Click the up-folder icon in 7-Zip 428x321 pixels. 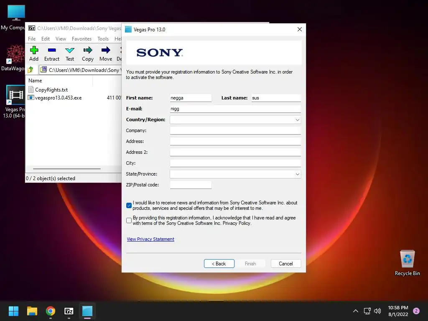point(31,70)
